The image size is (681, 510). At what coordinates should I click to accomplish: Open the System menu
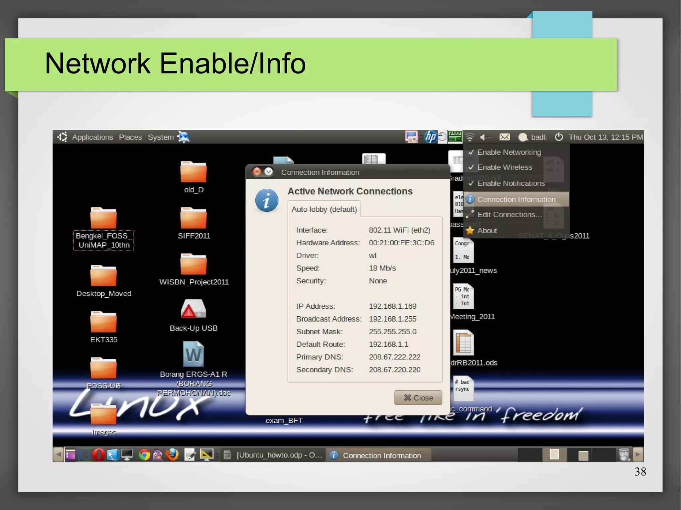click(161, 137)
